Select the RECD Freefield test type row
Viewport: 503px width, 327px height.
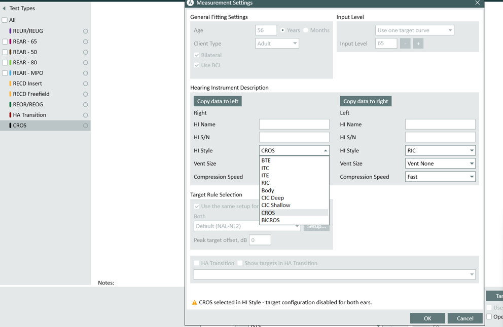click(45, 94)
